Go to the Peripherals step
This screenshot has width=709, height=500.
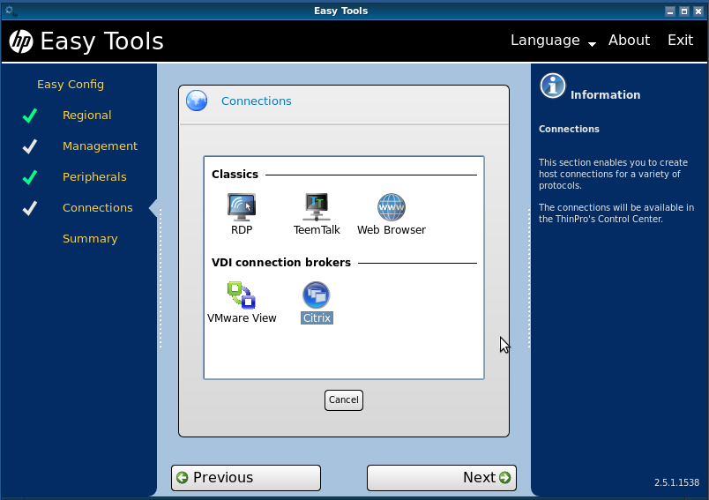(94, 176)
